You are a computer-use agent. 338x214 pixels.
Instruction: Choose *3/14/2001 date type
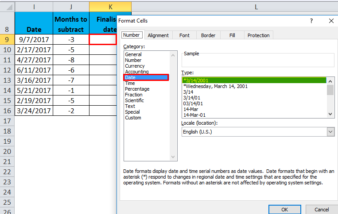(254, 80)
